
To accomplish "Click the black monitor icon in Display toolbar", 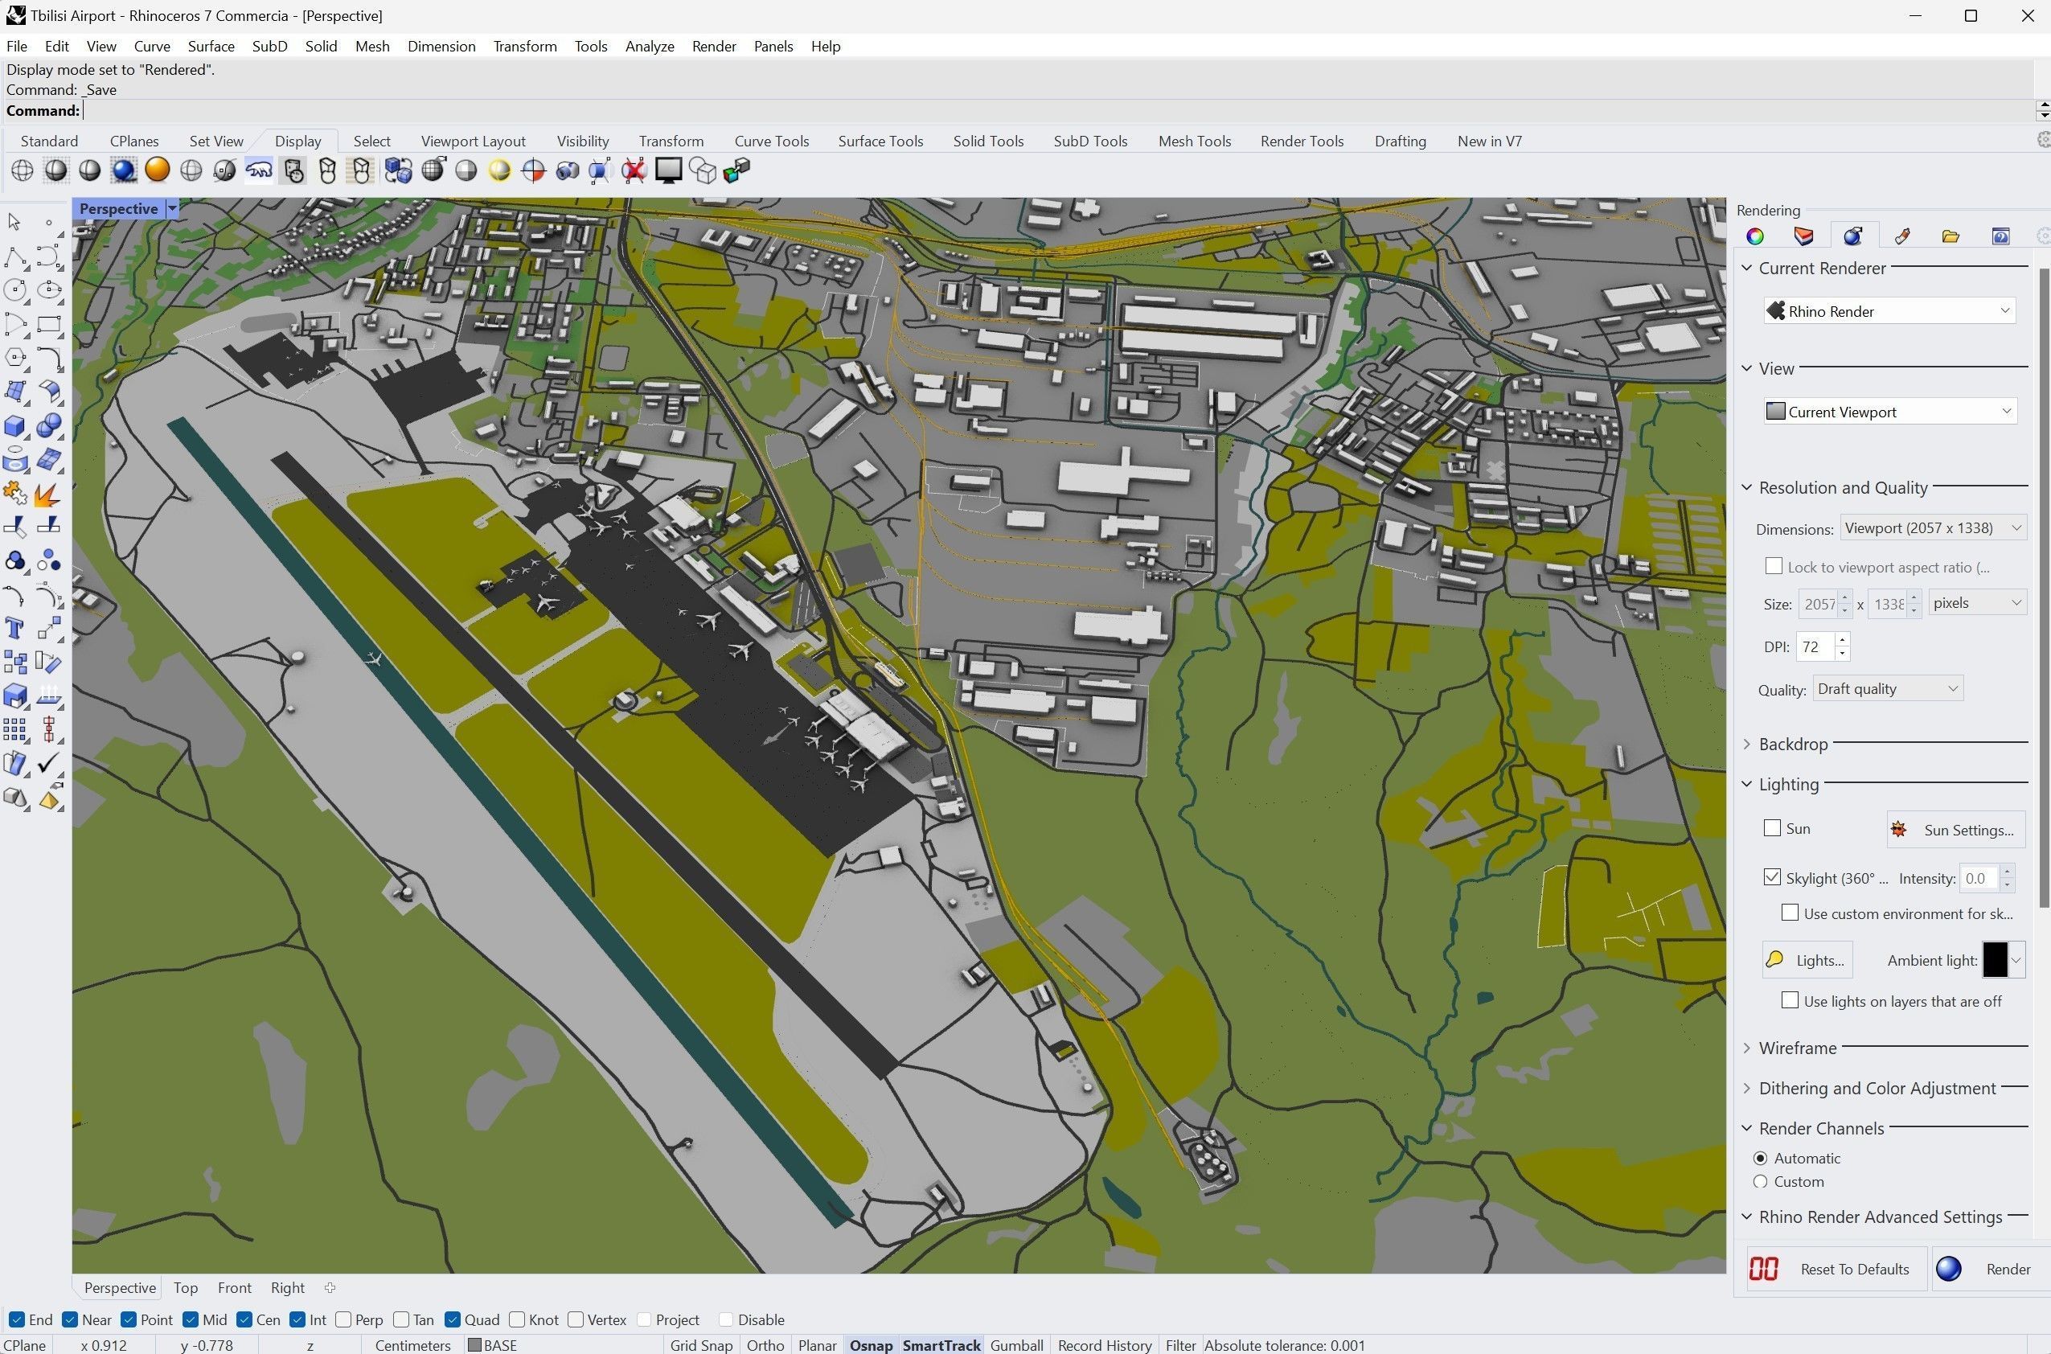I will pos(668,171).
